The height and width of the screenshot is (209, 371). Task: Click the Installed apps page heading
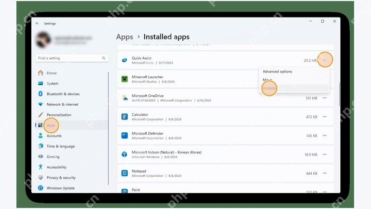tap(166, 37)
